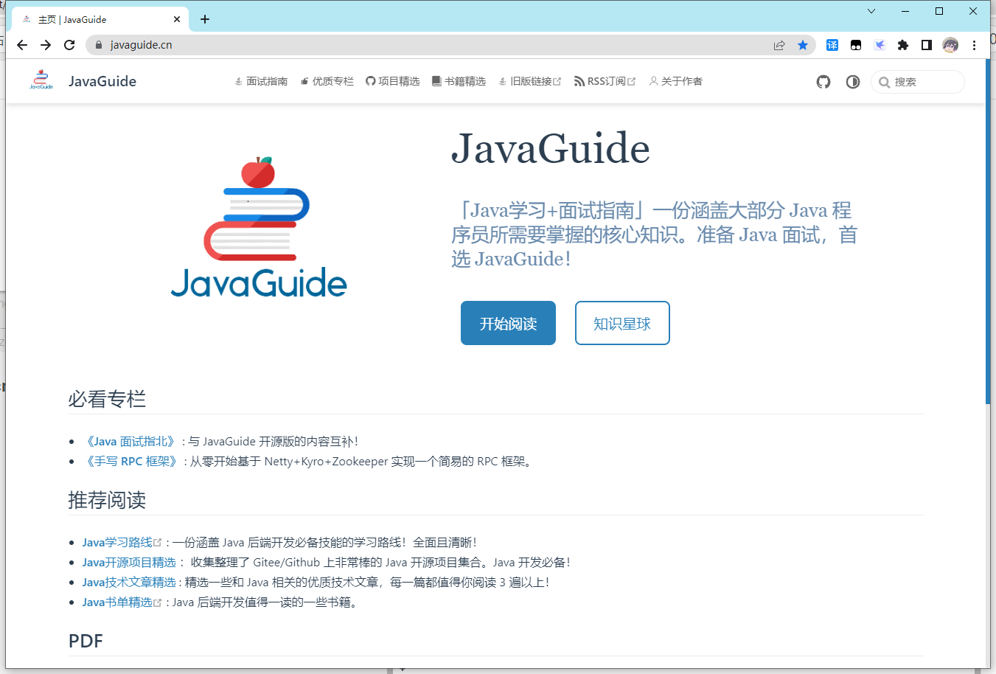
Task: Go back to the previous page
Action: click(22, 45)
